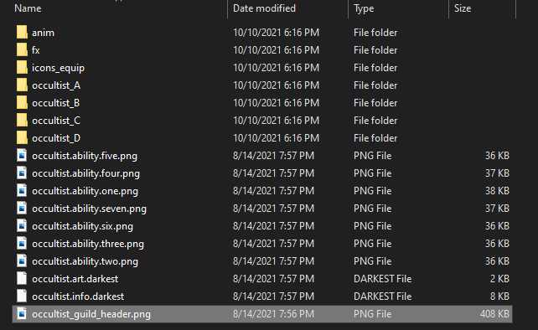Click the fx folder icon

22,49
